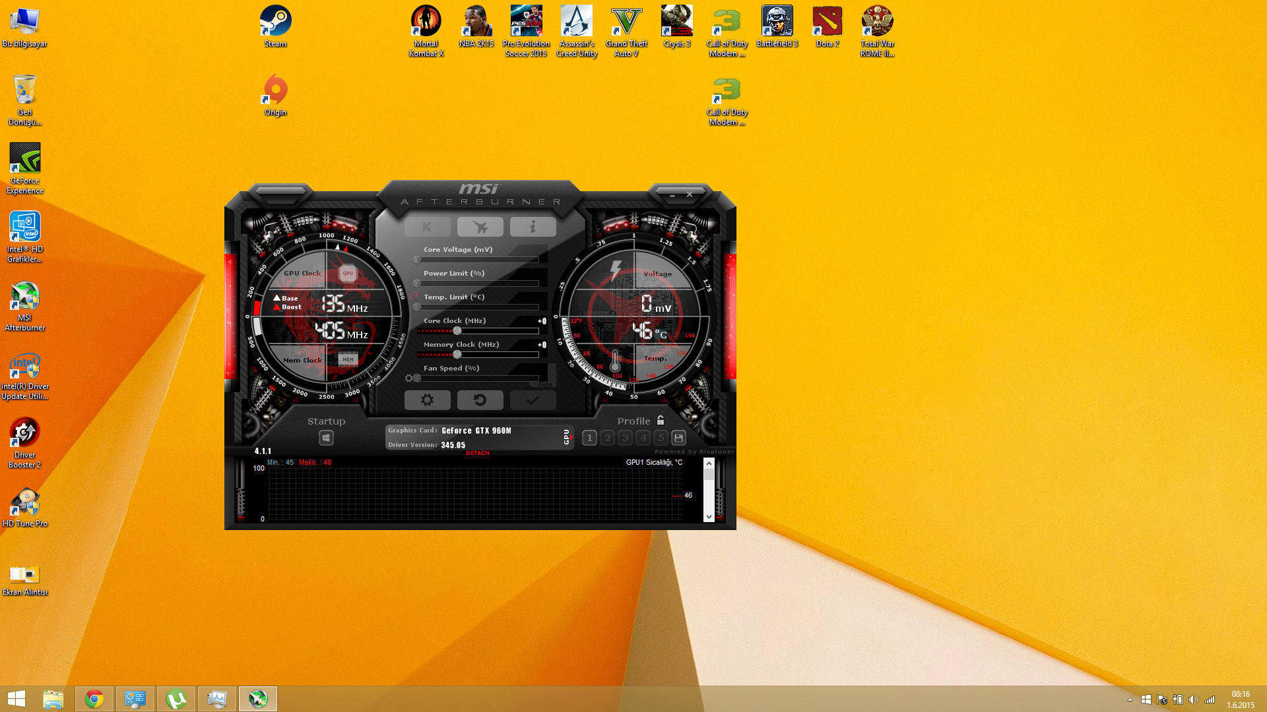Select Pro Evolution Soccer 2015 shortcut

pyautogui.click(x=526, y=31)
